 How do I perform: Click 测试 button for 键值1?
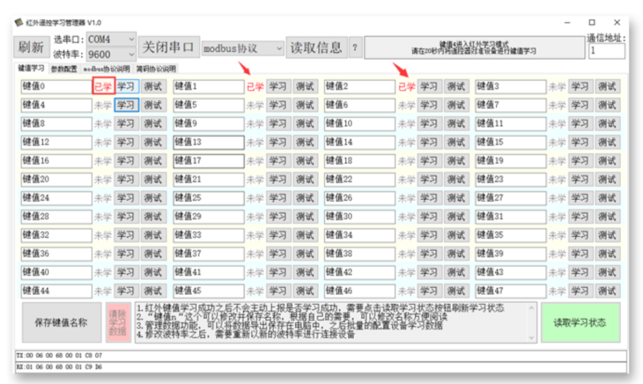point(305,87)
